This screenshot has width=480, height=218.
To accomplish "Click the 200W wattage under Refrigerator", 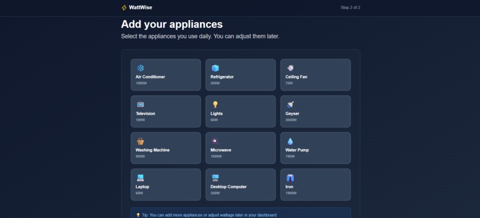I will [215, 83].
